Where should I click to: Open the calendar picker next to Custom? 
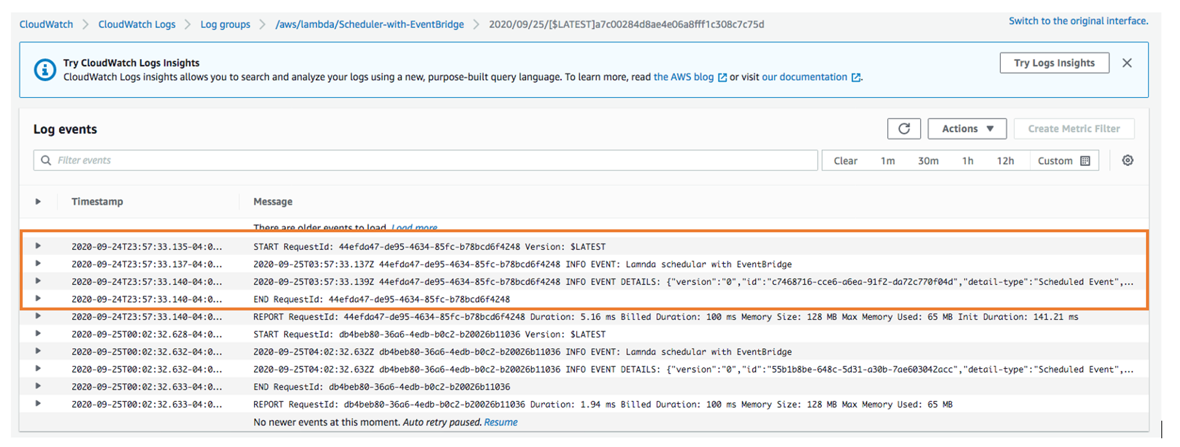(x=1085, y=160)
